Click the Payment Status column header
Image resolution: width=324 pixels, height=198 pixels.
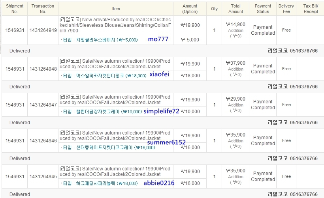263,9
